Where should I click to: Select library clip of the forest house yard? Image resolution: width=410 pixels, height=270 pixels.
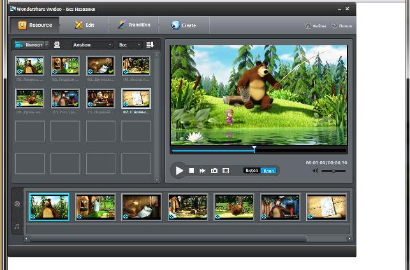point(136,66)
